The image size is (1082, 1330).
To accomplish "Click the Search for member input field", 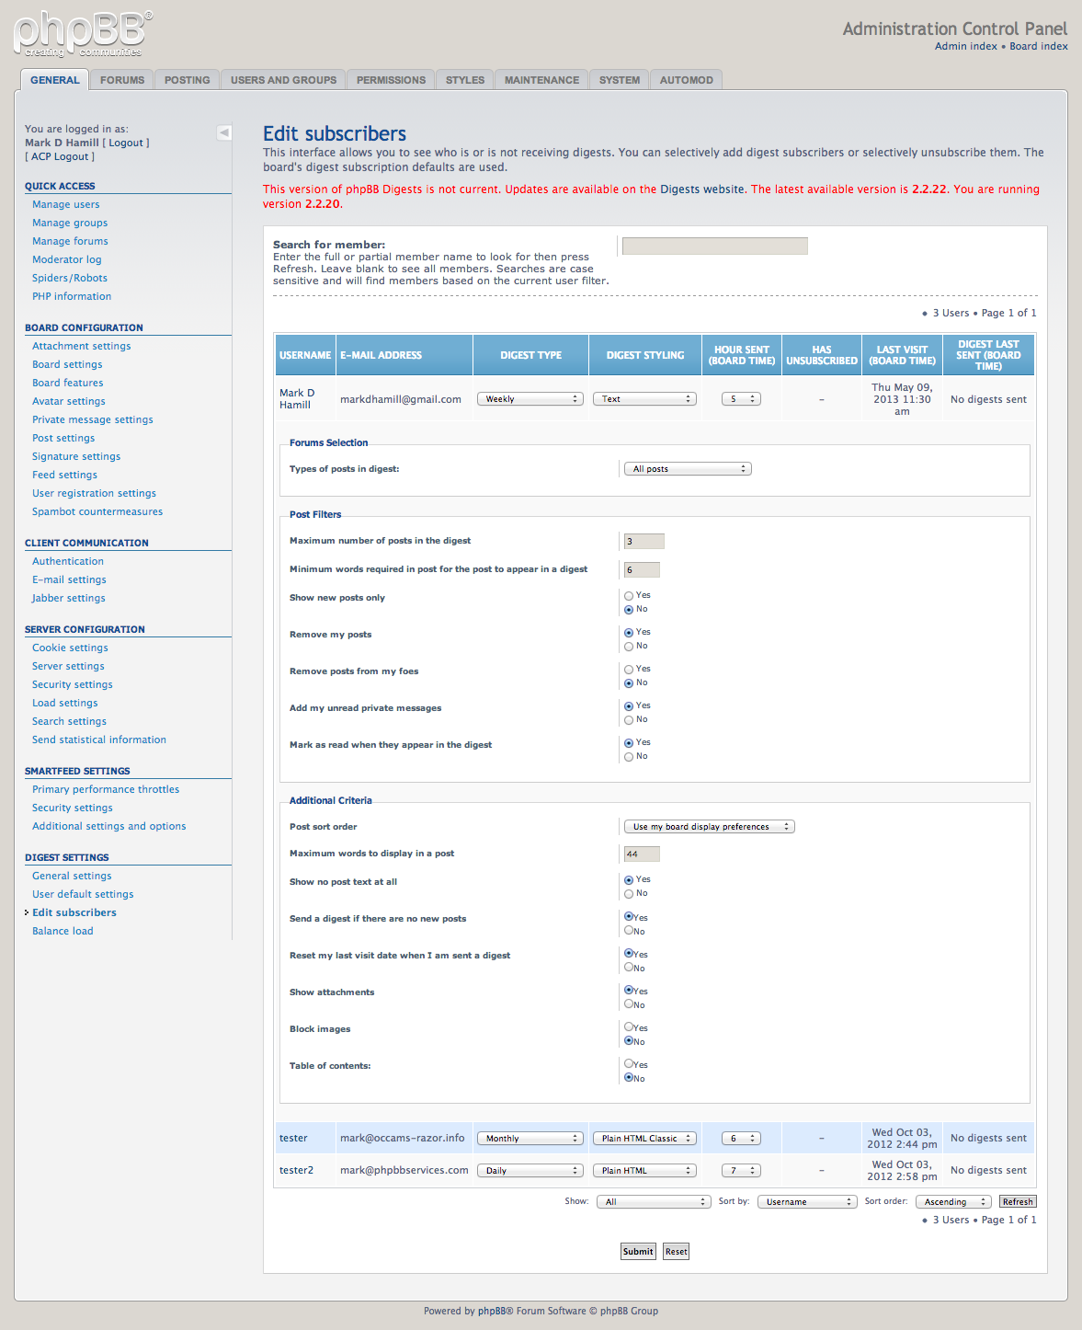I will [715, 246].
